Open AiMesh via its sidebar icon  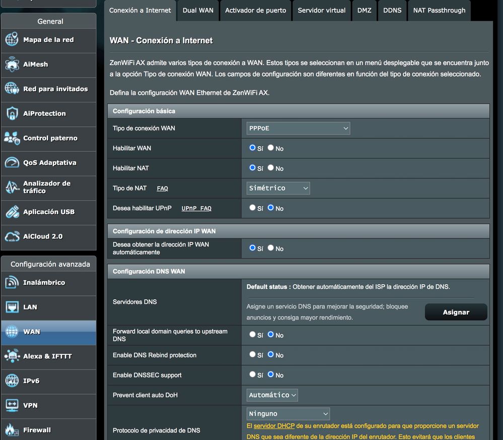click(x=12, y=65)
